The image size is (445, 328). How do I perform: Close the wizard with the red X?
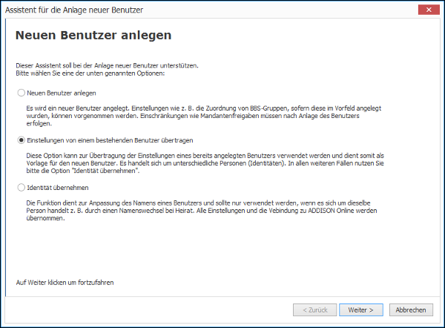click(x=429, y=10)
